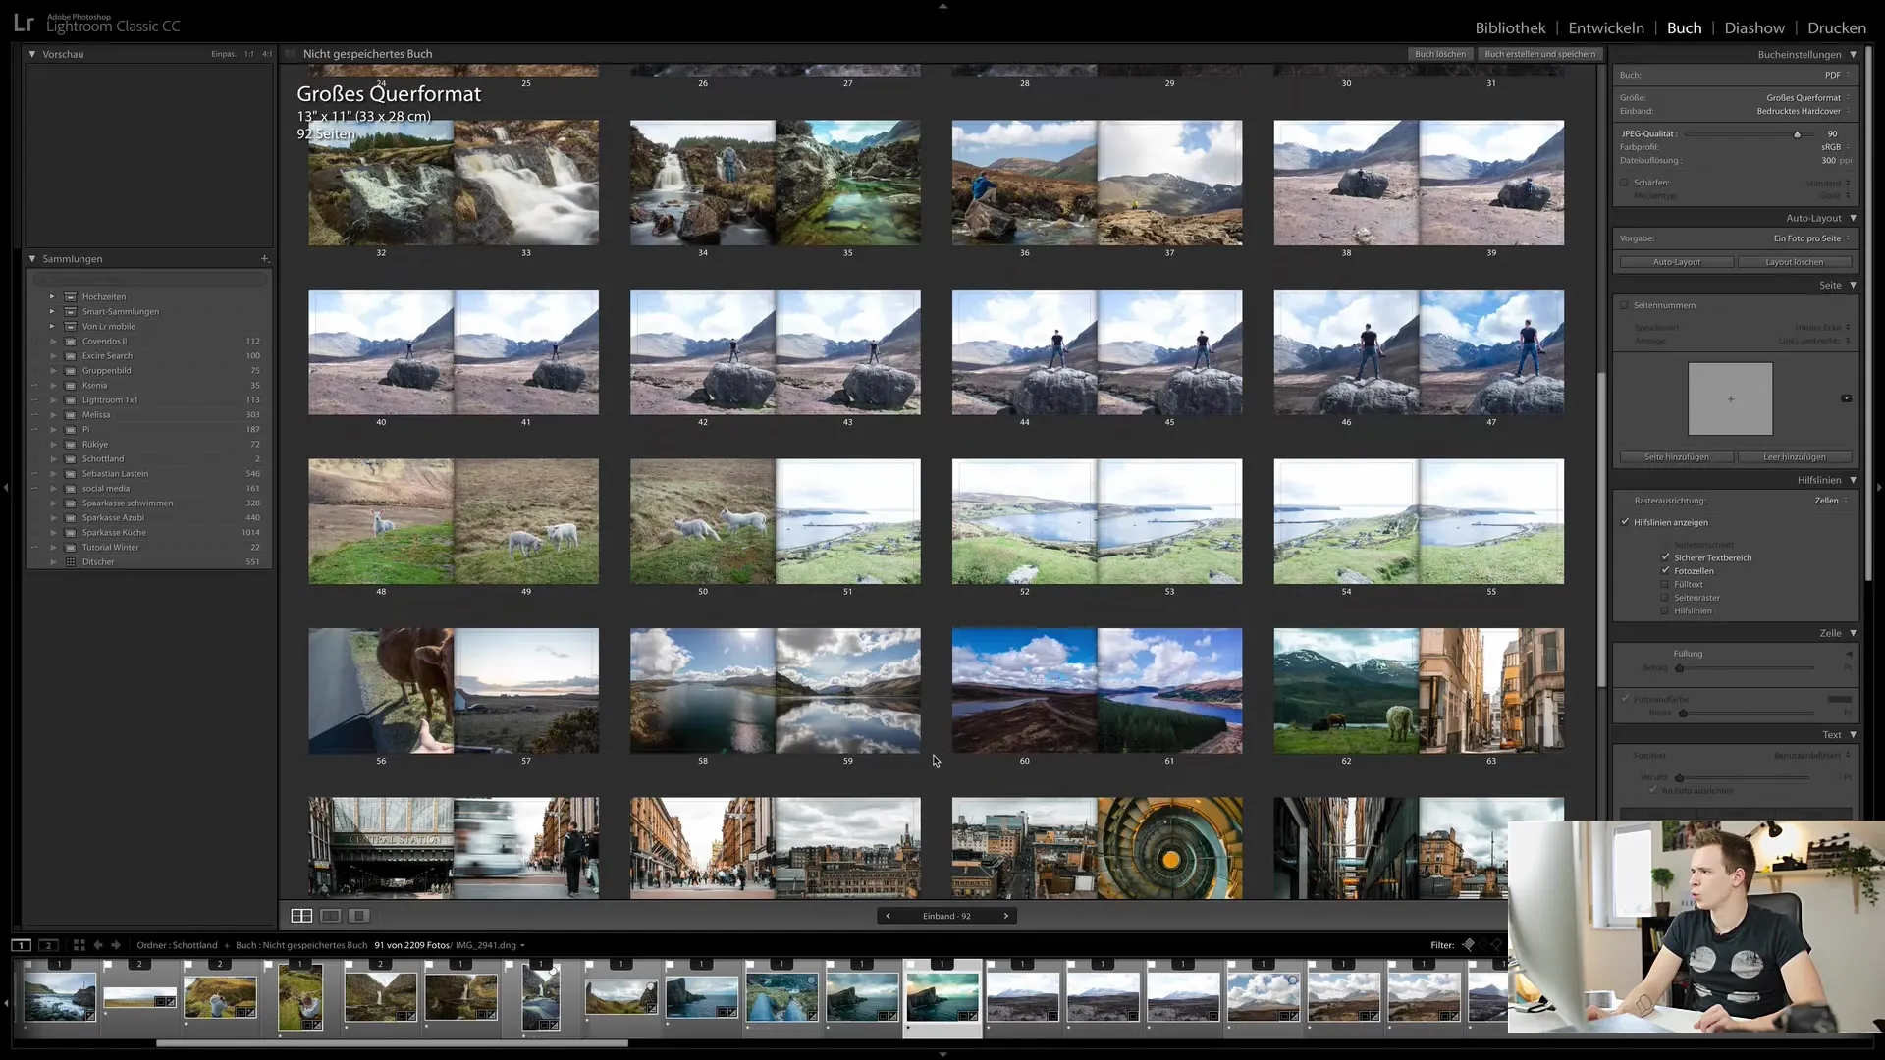Image resolution: width=1885 pixels, height=1060 pixels.
Task: Select main window display 1
Action: tap(21, 945)
